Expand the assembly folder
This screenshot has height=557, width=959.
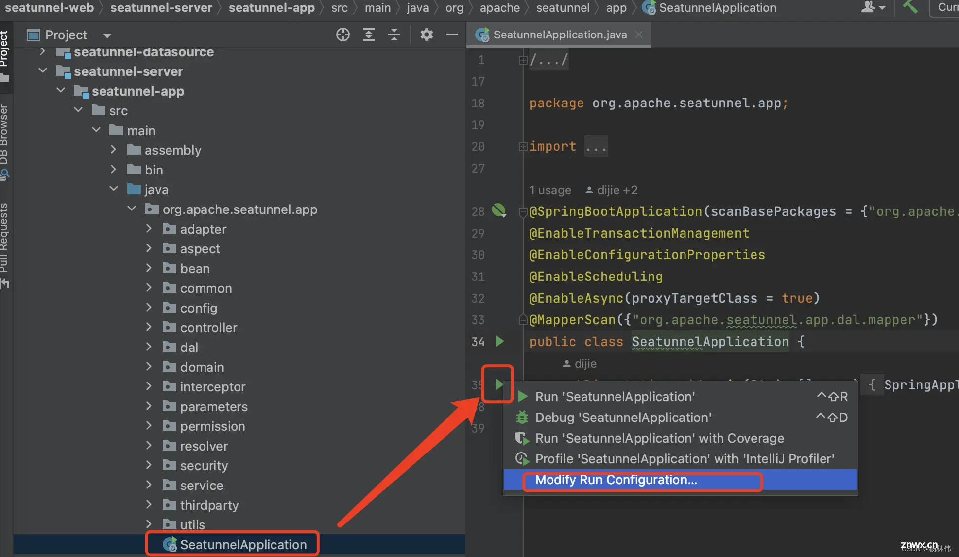[114, 150]
